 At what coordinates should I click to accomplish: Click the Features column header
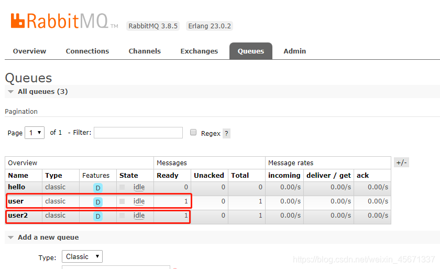click(x=96, y=176)
